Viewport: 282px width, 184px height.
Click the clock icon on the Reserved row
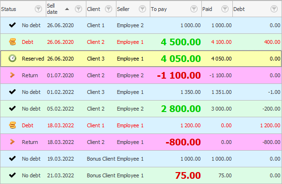[x=12, y=59]
